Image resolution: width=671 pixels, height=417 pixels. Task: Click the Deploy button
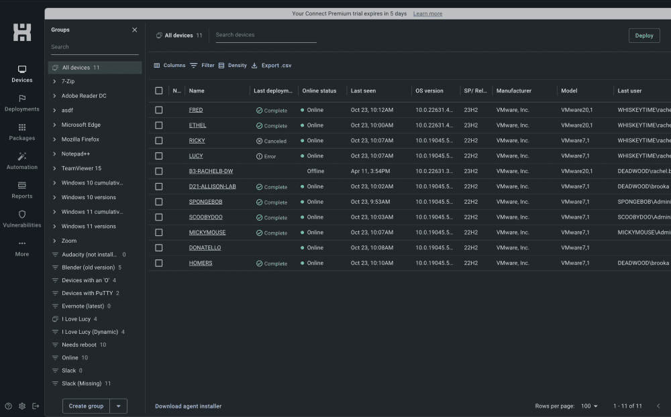click(644, 36)
